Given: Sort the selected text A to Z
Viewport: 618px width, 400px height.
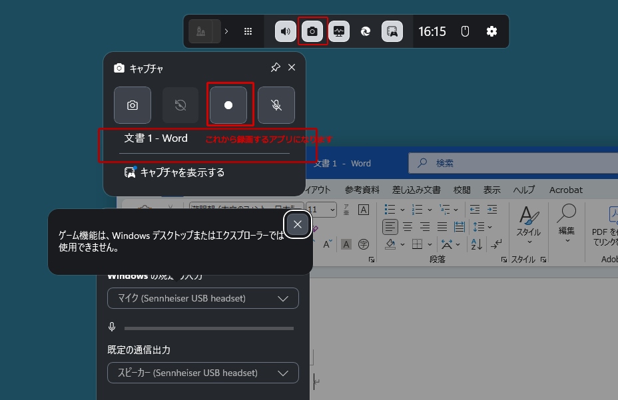Looking at the screenshot, I should pyautogui.click(x=477, y=244).
